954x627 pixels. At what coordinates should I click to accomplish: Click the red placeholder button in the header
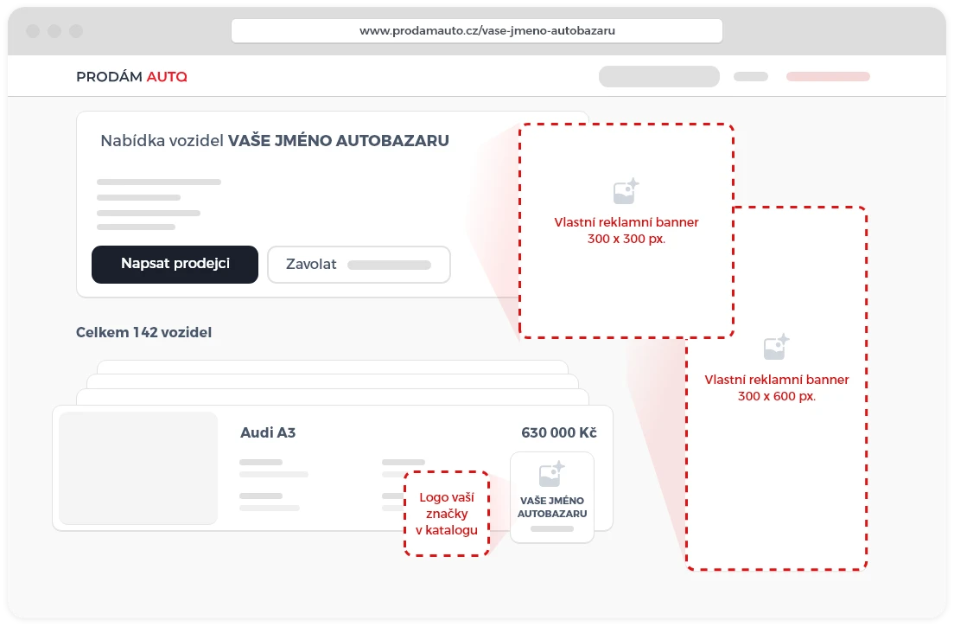[828, 77]
